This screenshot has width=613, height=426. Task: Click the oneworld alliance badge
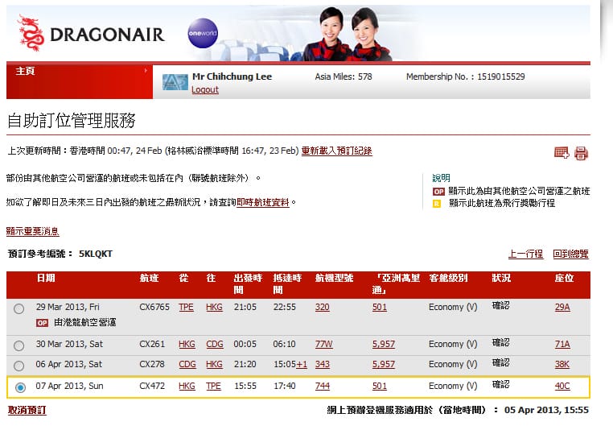tap(202, 33)
